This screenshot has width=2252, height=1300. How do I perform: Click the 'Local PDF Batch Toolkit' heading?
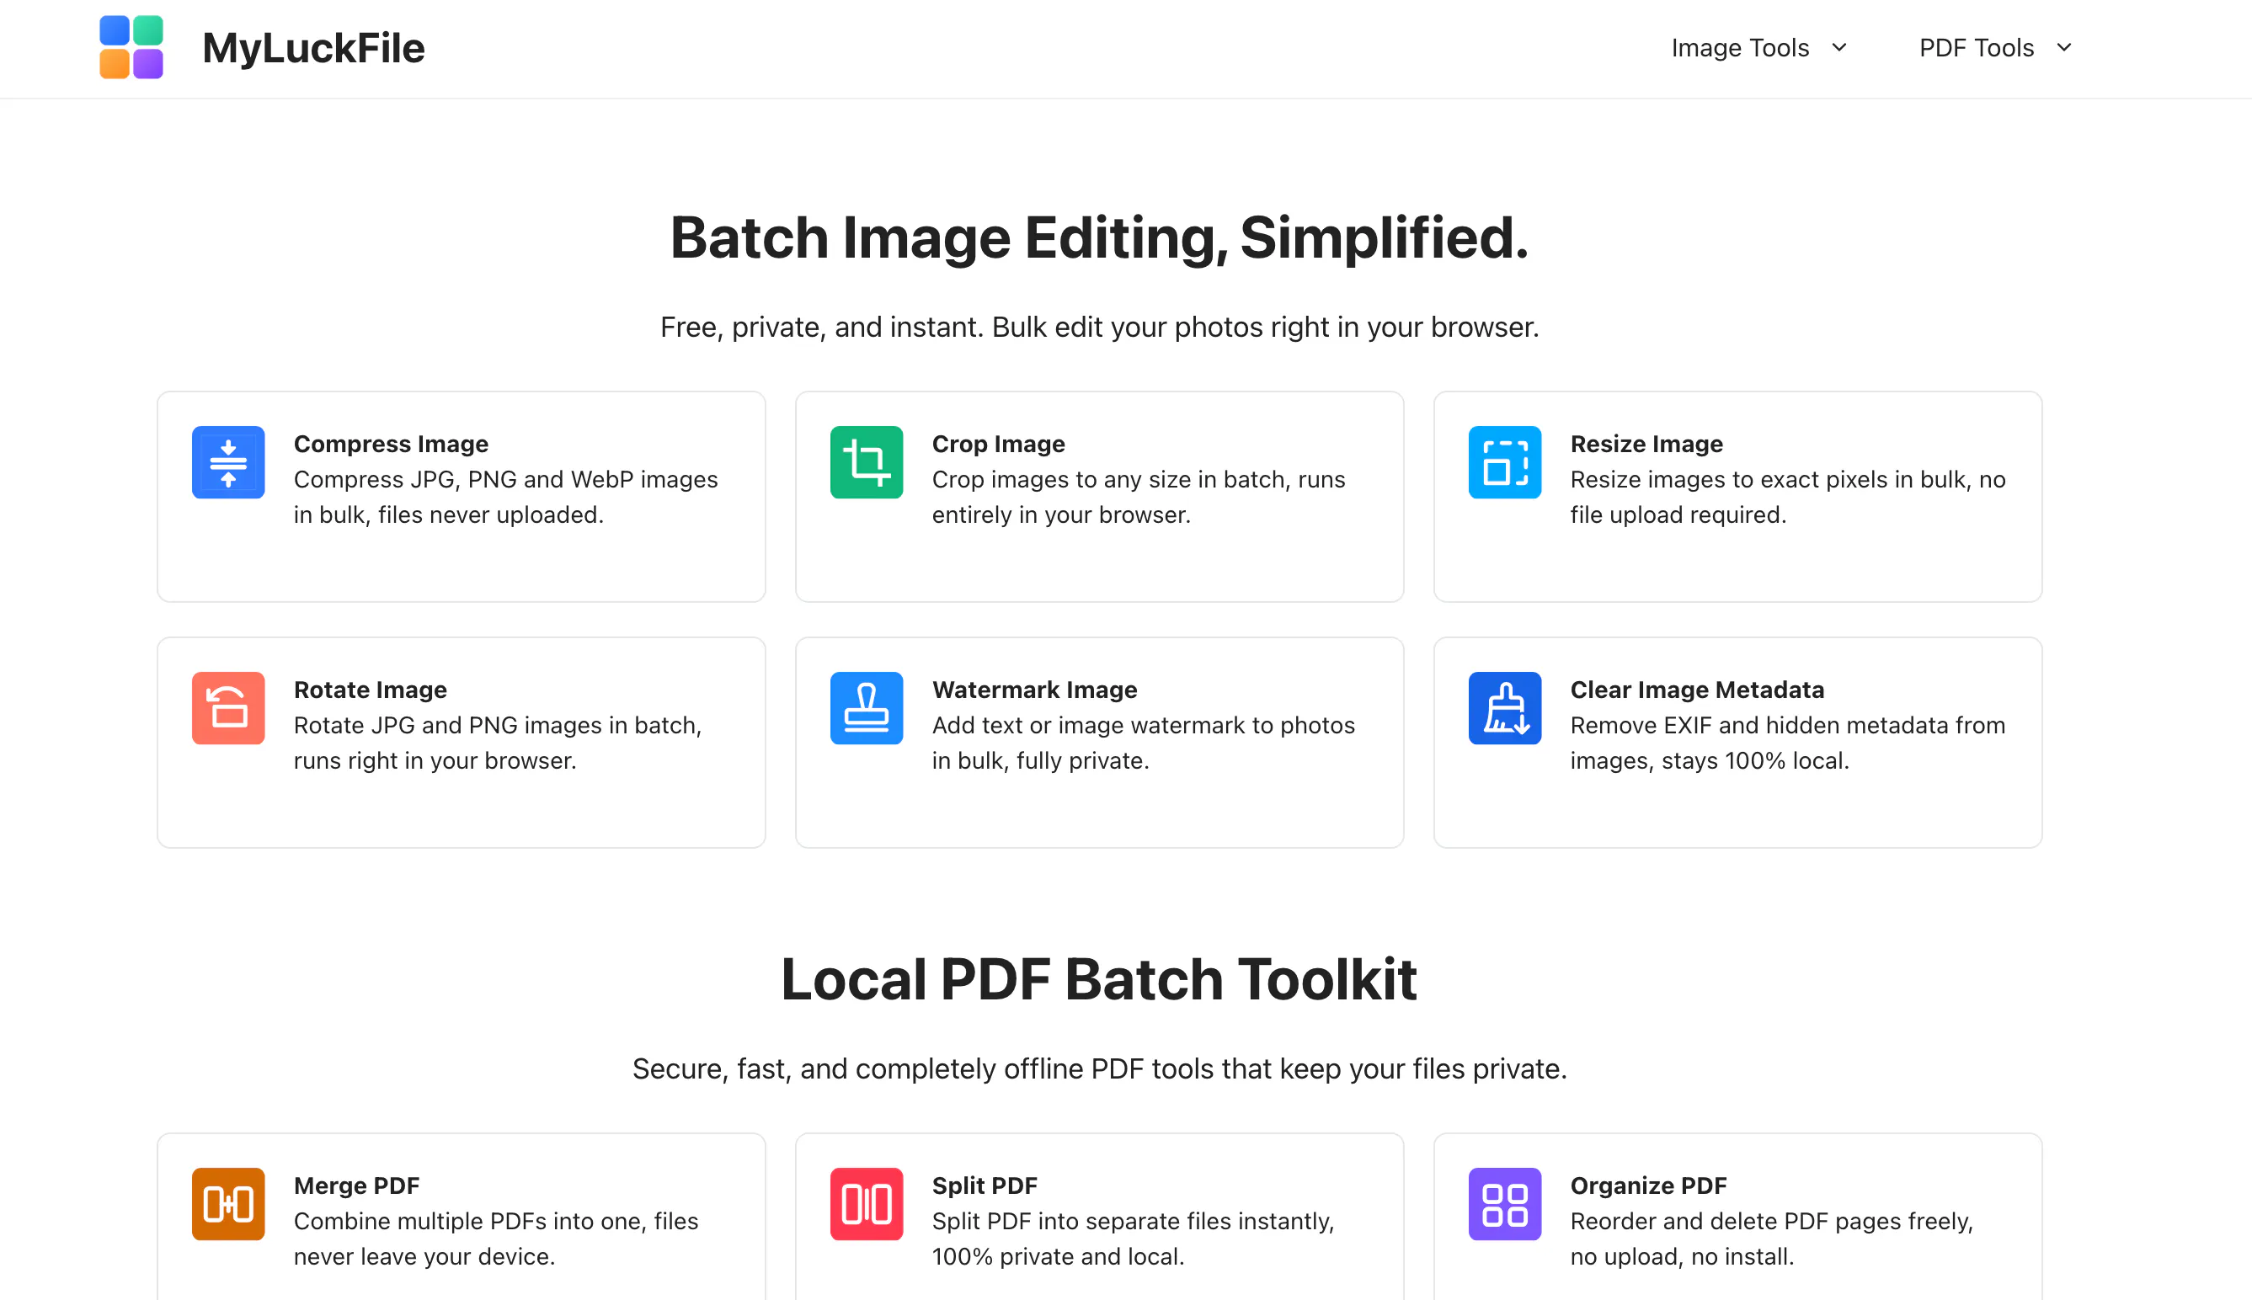tap(1098, 979)
